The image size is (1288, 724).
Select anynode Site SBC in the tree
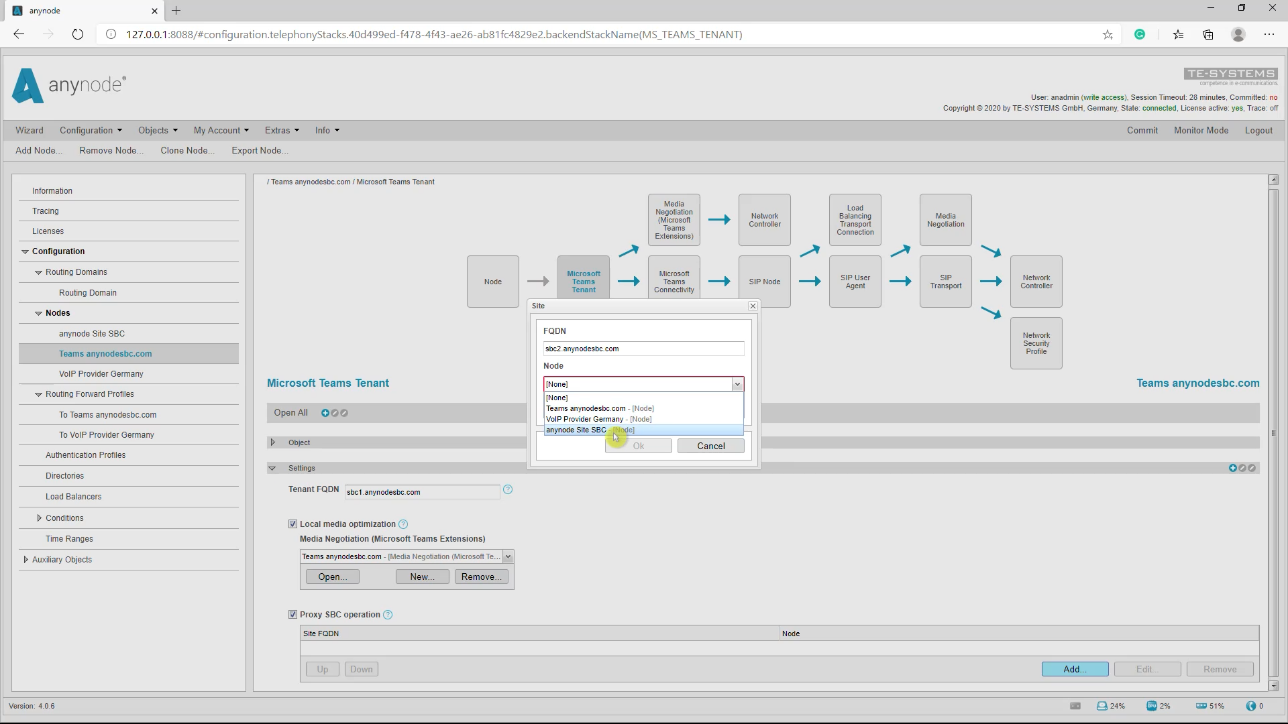pyautogui.click(x=92, y=334)
